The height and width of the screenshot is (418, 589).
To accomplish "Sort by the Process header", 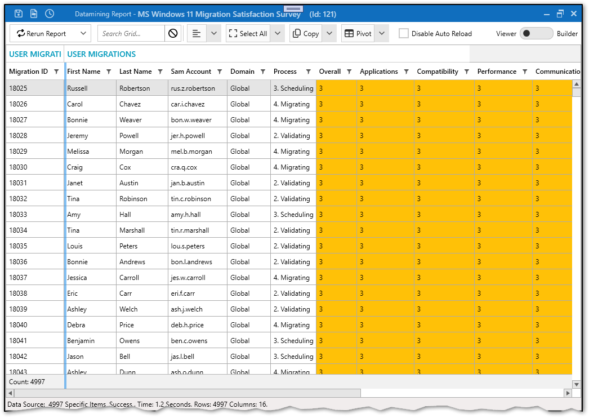I will pos(285,72).
